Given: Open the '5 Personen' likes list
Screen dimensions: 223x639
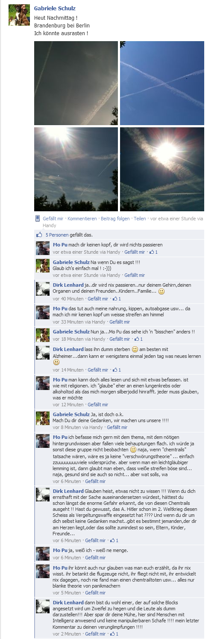Looking at the screenshot, I should (56, 235).
